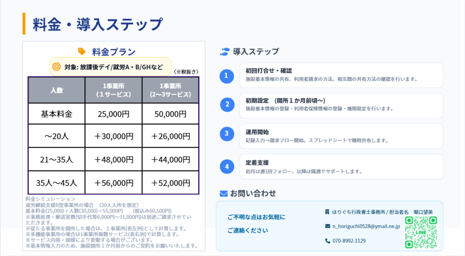Screen dimensions: 465x256
Task: Click the 1事業所(2〜3サービス) column header
Action: tap(170, 90)
